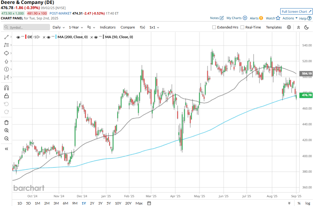
Task: Select the 1D time range
Action: (x=19, y=203)
